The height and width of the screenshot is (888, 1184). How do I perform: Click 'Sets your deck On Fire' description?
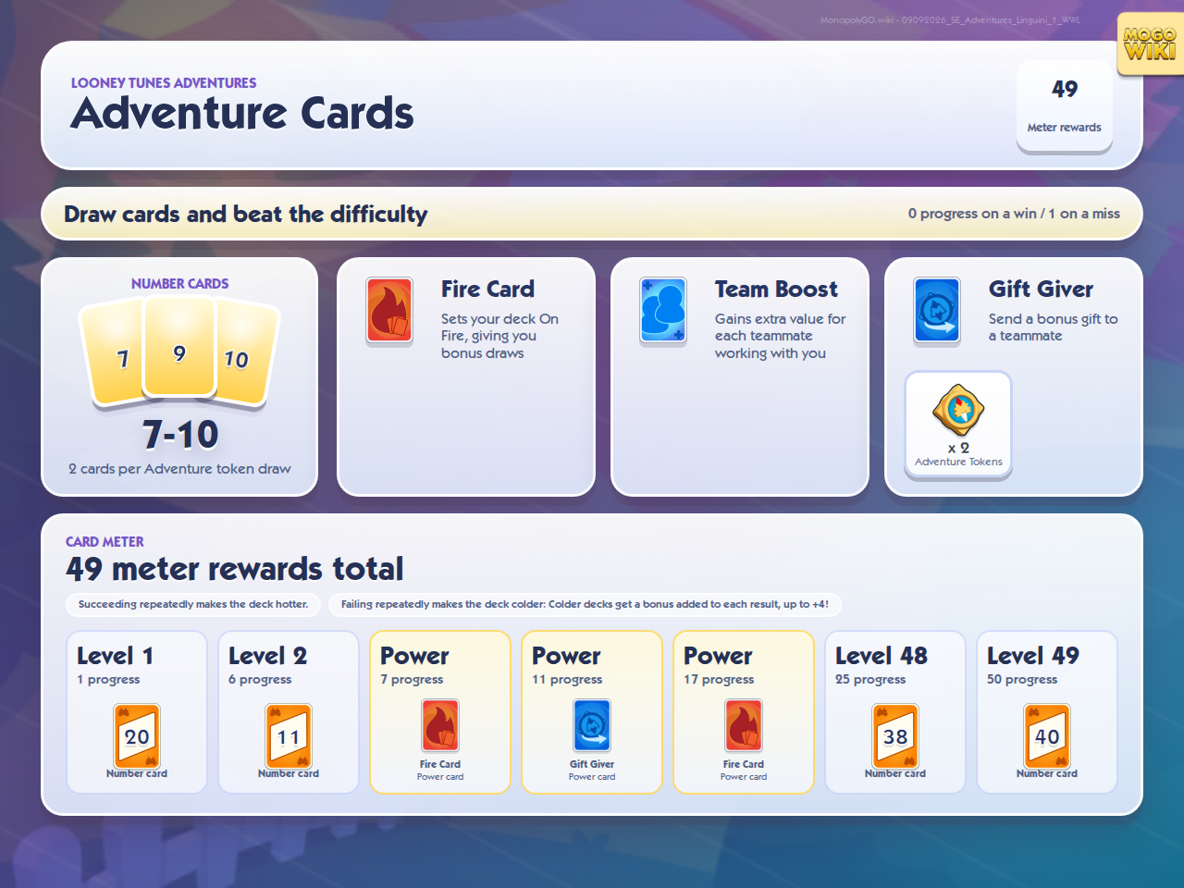click(x=499, y=336)
